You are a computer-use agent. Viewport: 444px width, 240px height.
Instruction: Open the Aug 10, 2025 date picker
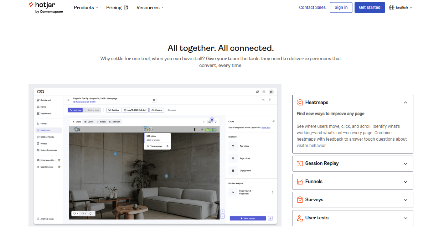pos(135,110)
